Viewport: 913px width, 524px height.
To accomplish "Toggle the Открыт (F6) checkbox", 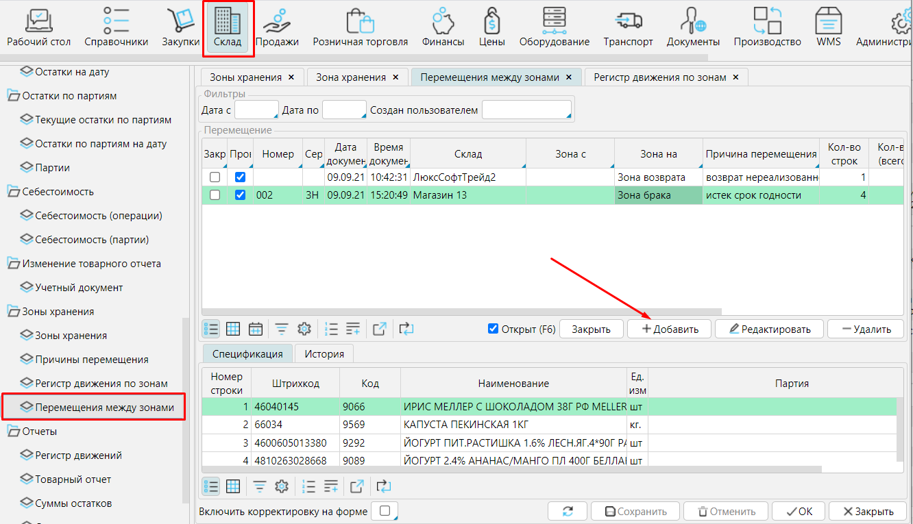I will coord(493,329).
